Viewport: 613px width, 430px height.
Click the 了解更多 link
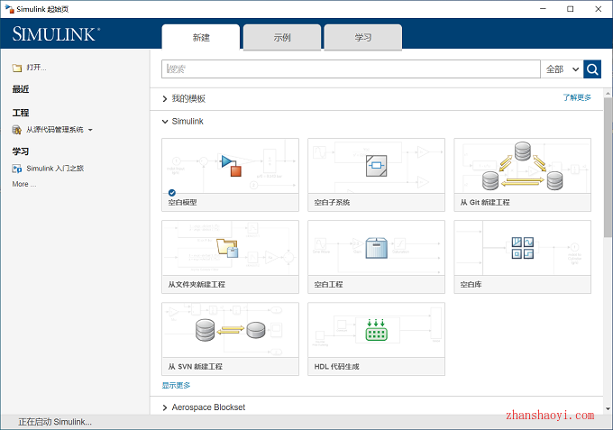click(577, 97)
